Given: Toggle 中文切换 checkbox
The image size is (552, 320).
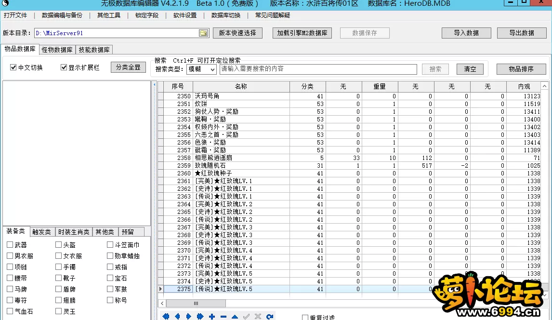Looking at the screenshot, I should pos(13,67).
